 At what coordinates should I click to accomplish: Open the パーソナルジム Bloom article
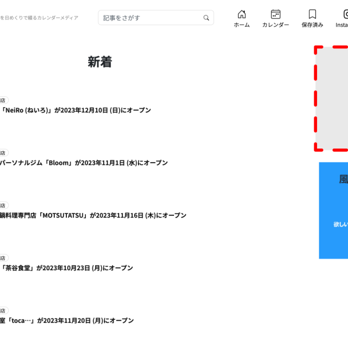click(x=84, y=163)
